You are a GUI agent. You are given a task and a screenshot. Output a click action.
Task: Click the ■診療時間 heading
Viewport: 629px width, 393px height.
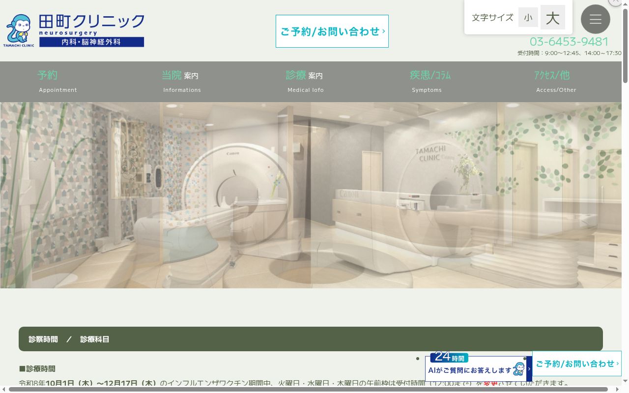point(37,368)
